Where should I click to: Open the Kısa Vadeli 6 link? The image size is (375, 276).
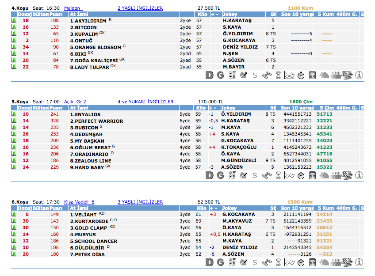[x=79, y=202]
